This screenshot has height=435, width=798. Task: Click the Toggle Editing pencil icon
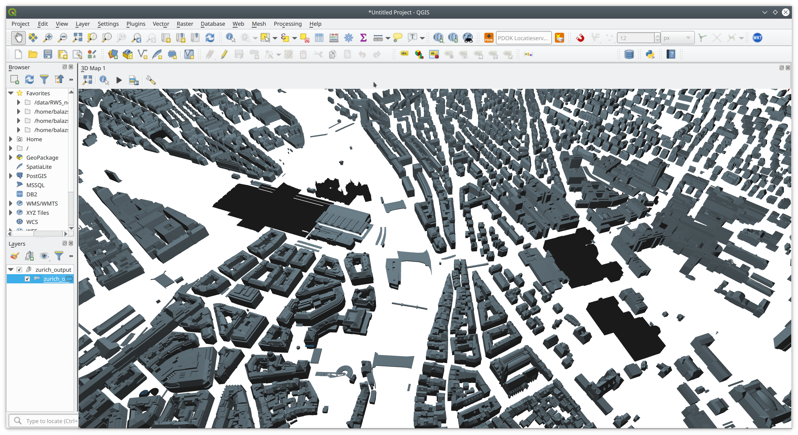(x=224, y=55)
